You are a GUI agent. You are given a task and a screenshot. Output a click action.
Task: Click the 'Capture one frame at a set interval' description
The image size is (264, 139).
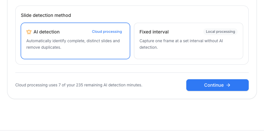pos(181,44)
